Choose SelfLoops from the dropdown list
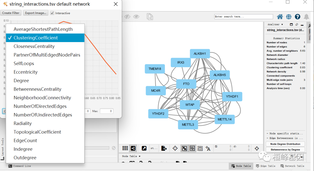This screenshot has width=314, height=171. [x=45, y=64]
